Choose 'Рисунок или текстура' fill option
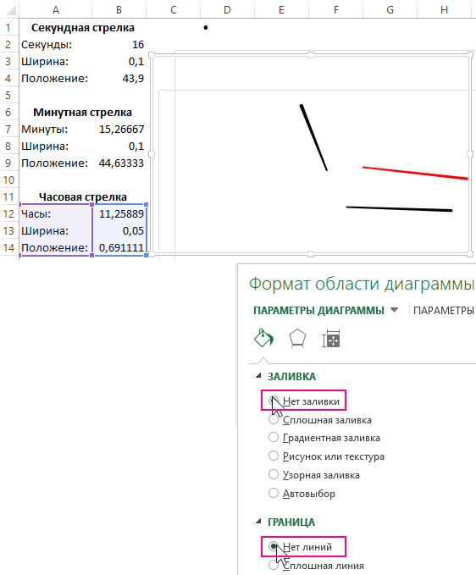This screenshot has width=476, height=575. [326, 456]
